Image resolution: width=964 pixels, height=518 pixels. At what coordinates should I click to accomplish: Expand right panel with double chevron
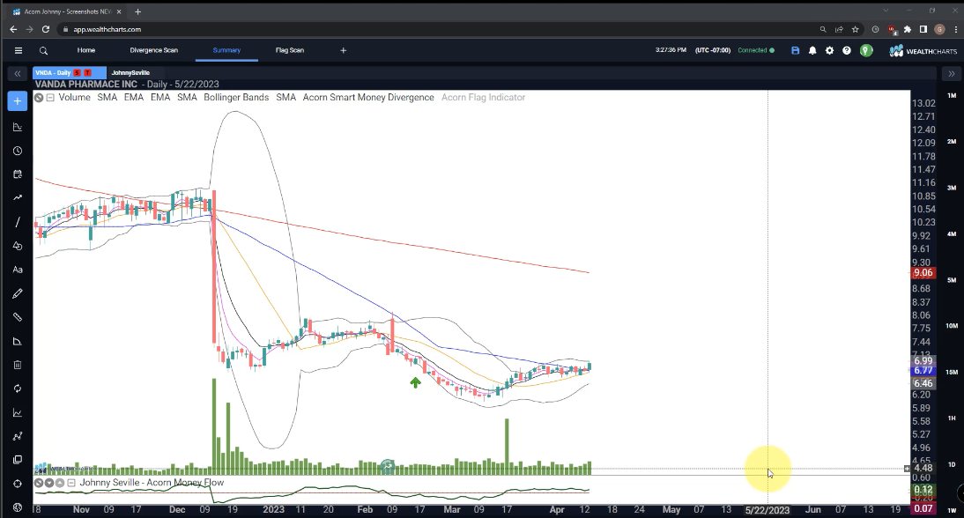pos(951,74)
